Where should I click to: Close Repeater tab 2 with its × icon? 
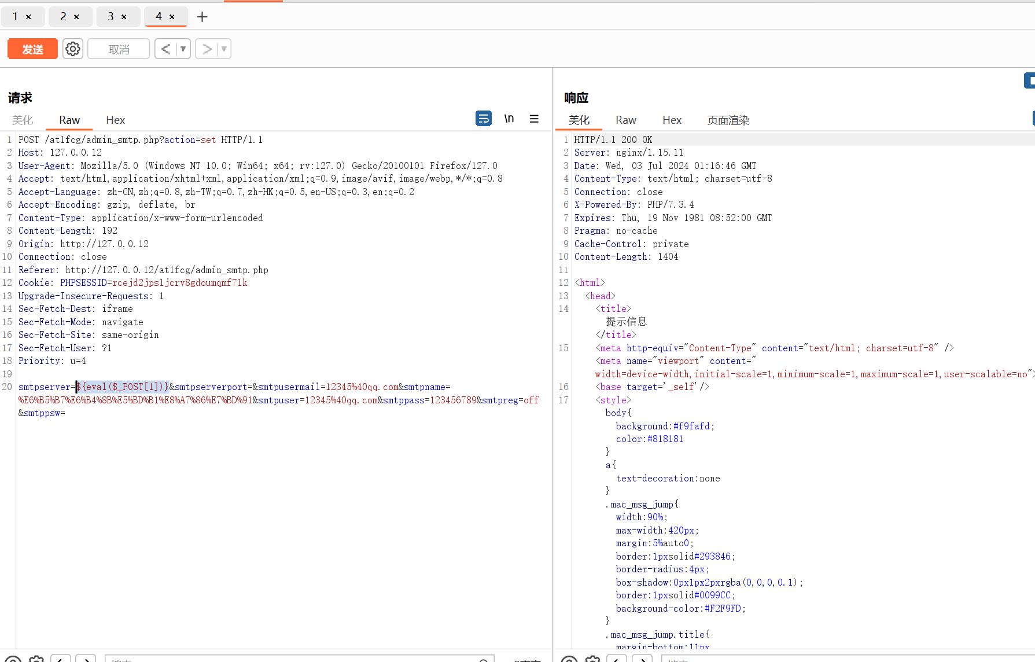pyautogui.click(x=76, y=17)
